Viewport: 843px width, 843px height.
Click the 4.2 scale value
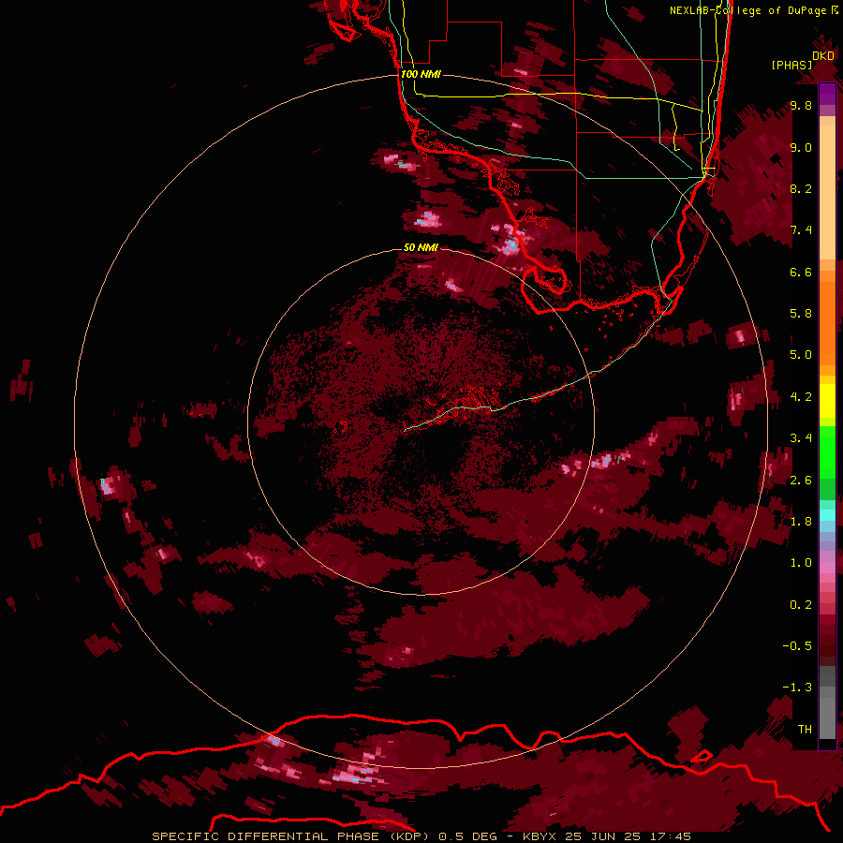coord(801,397)
